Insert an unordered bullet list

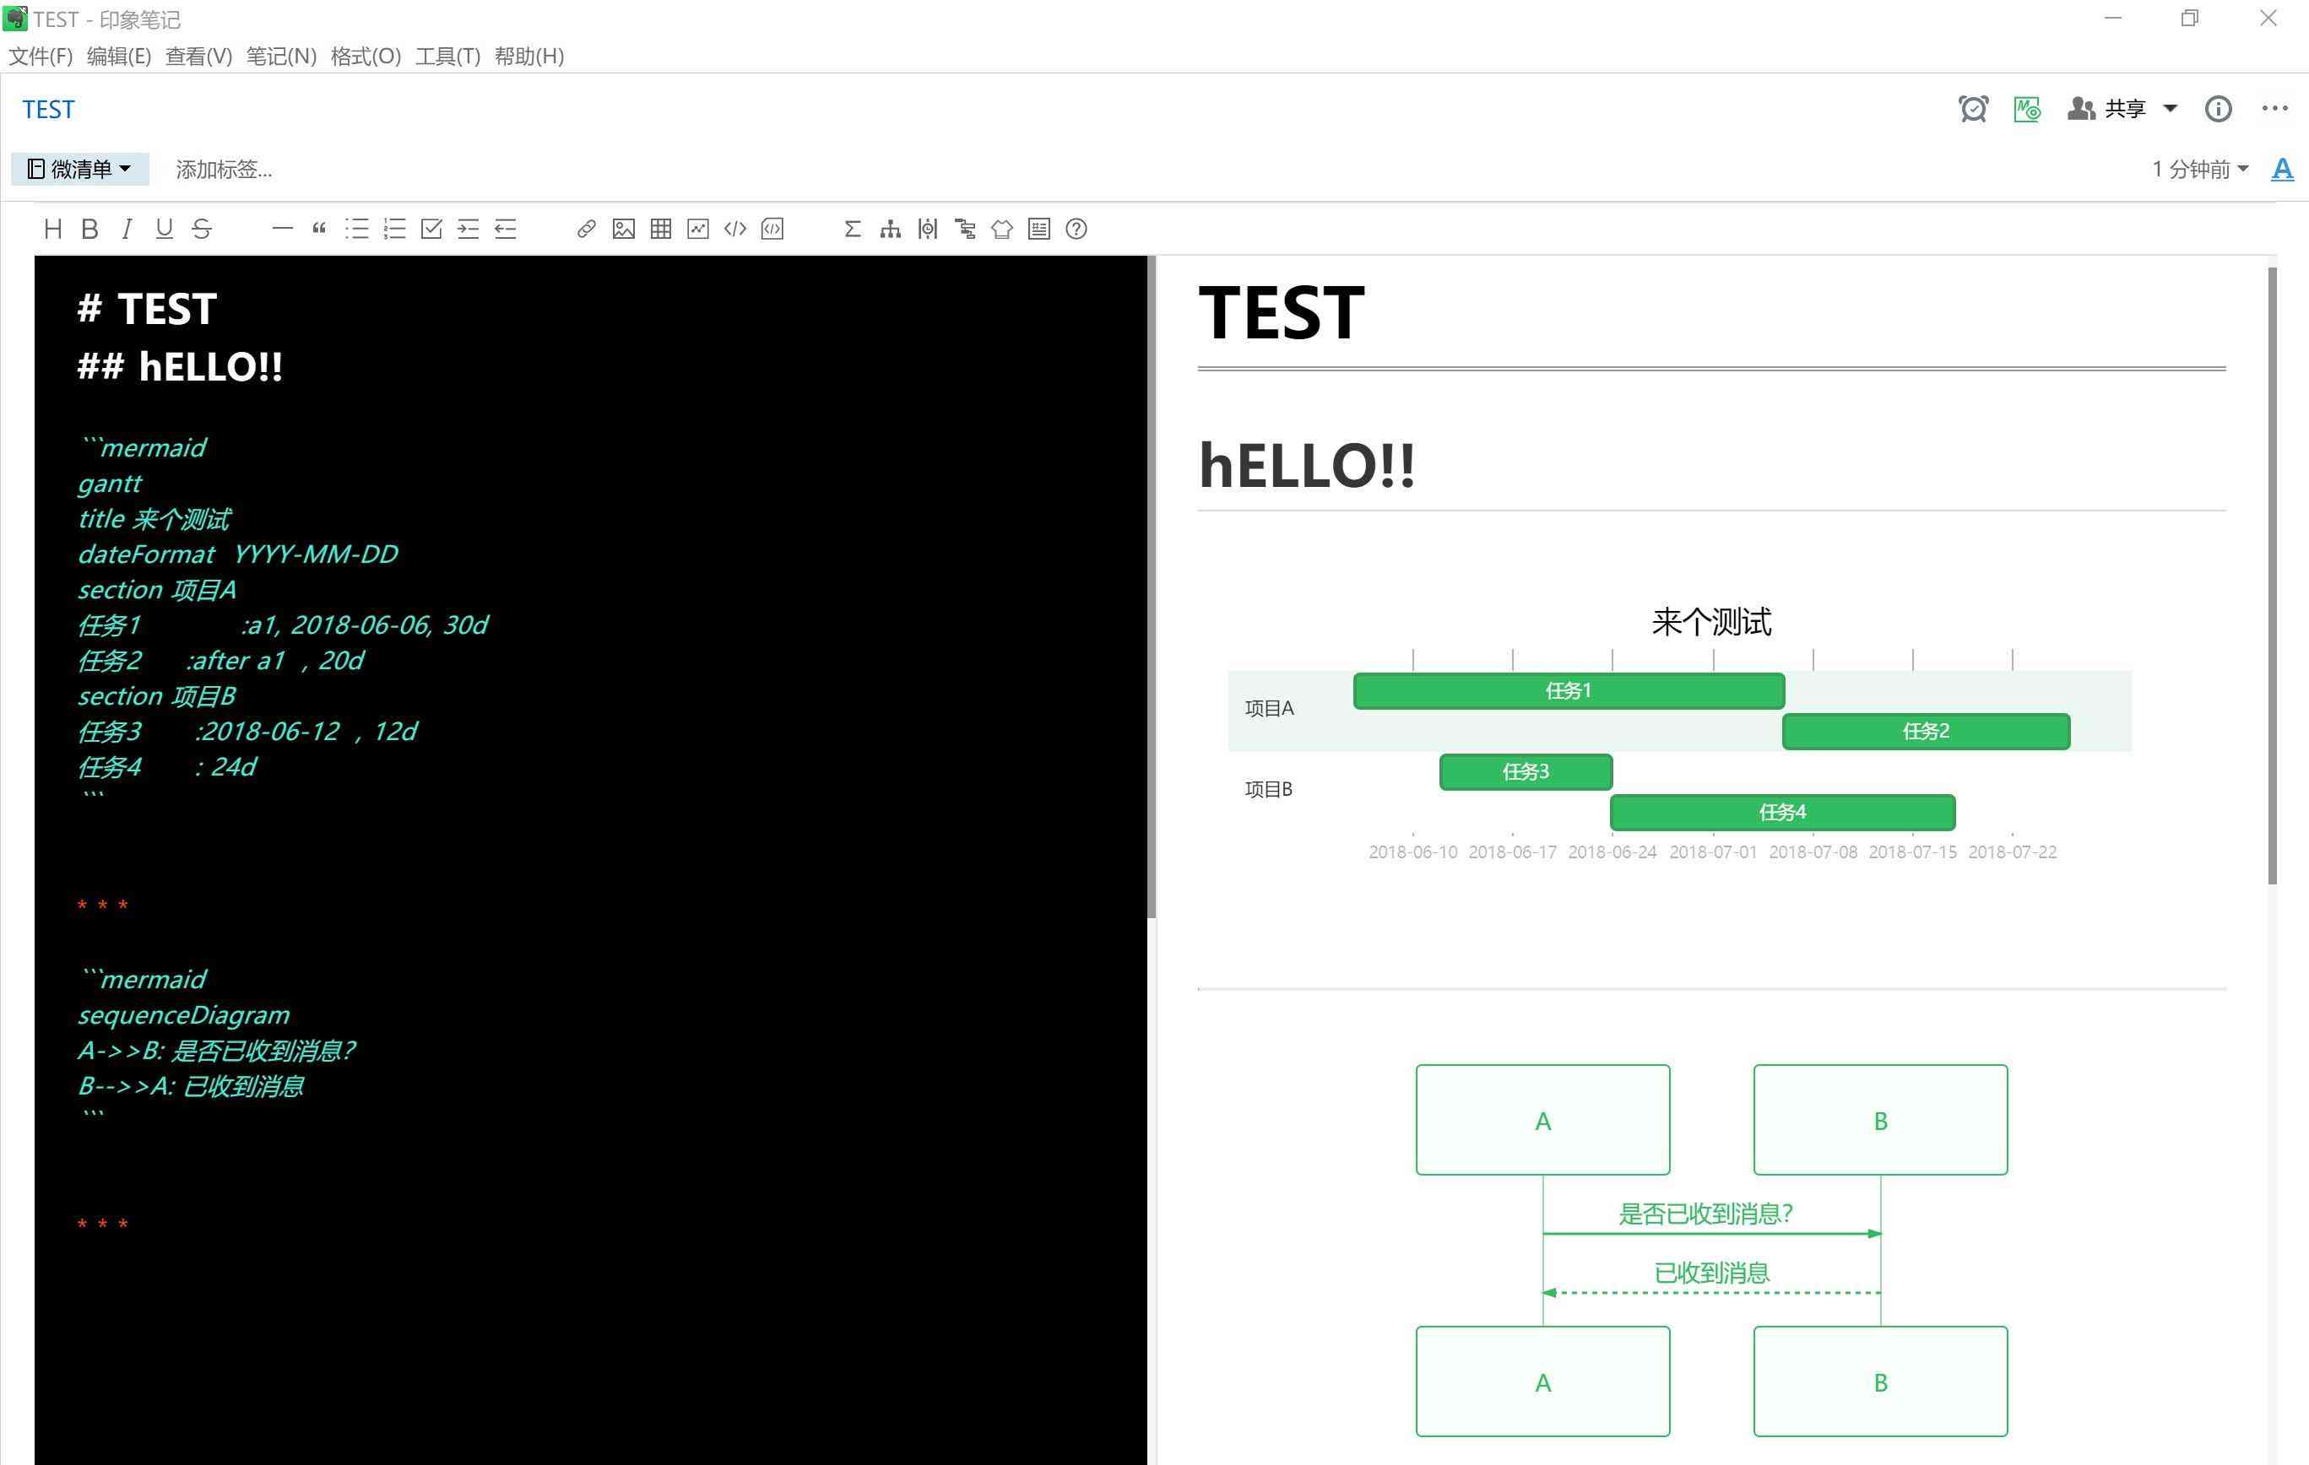(357, 230)
